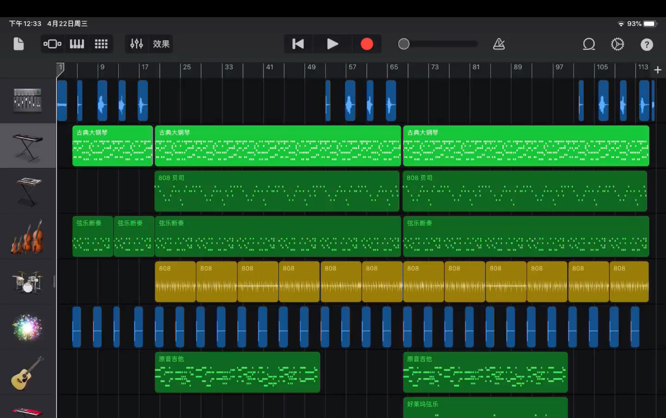666x418 pixels.
Task: Select the middle 古典大钢琴 region
Action: click(278, 146)
